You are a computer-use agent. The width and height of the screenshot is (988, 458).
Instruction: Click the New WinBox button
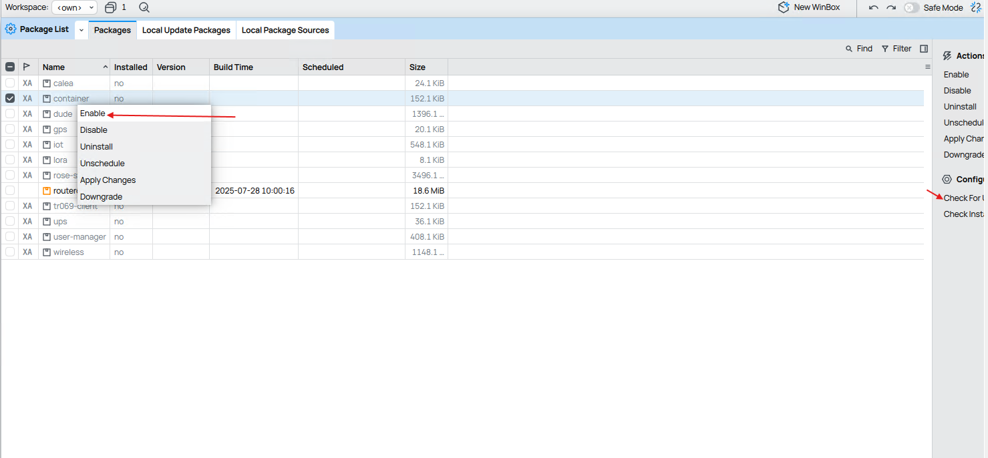809,7
